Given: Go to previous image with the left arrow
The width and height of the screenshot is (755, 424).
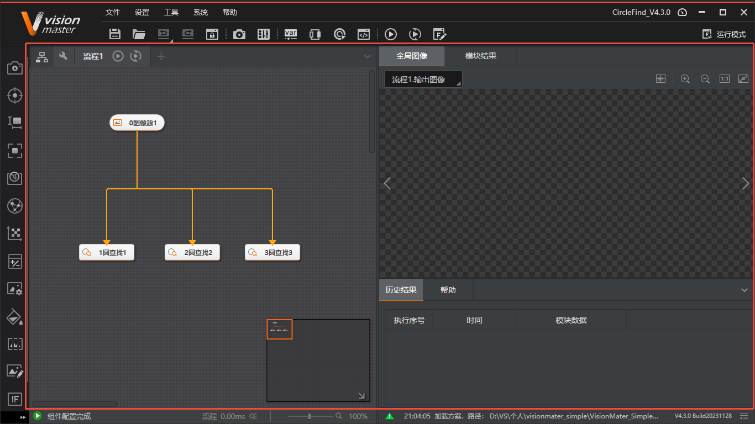Looking at the screenshot, I should 387,183.
